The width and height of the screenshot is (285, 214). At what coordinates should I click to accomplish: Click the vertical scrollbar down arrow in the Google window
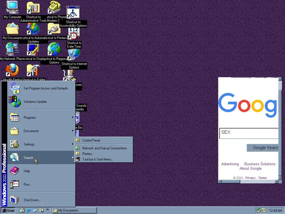tap(280, 178)
